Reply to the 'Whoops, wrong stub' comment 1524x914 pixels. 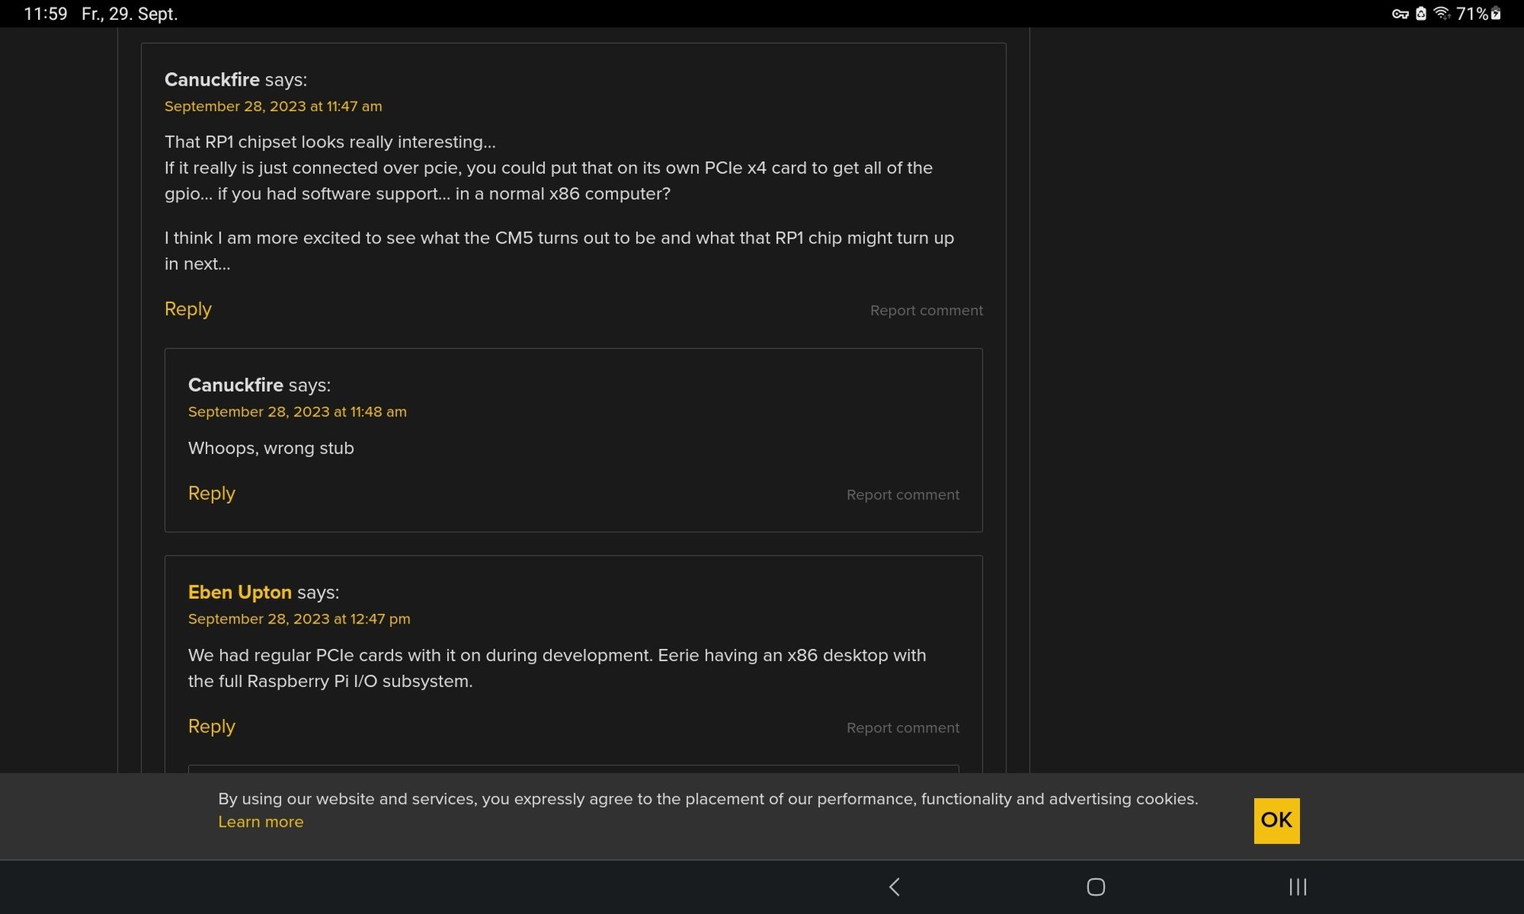pyautogui.click(x=211, y=493)
